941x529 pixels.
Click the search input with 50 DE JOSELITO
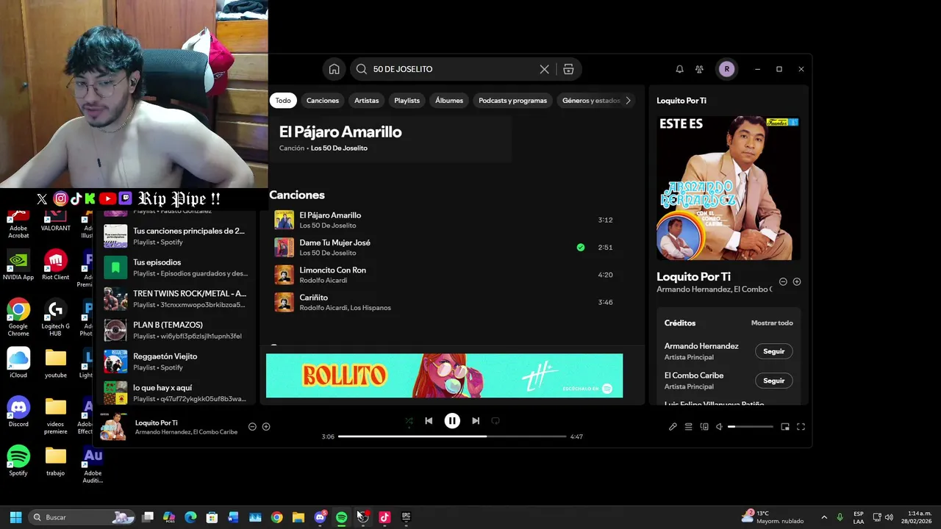point(454,69)
